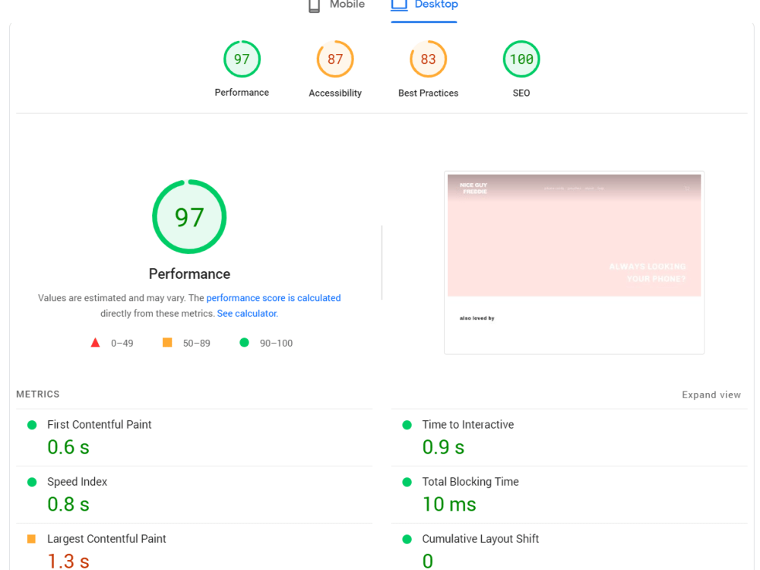Viewport: 760px width, 570px height.
Task: Click the Total Blocking Time label
Action: click(470, 482)
